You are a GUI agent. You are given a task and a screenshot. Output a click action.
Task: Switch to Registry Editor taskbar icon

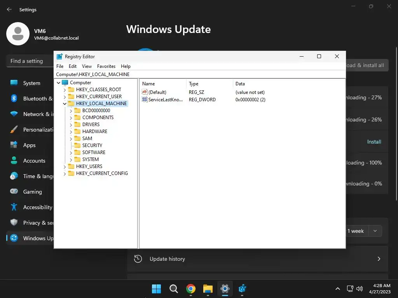pos(242,289)
